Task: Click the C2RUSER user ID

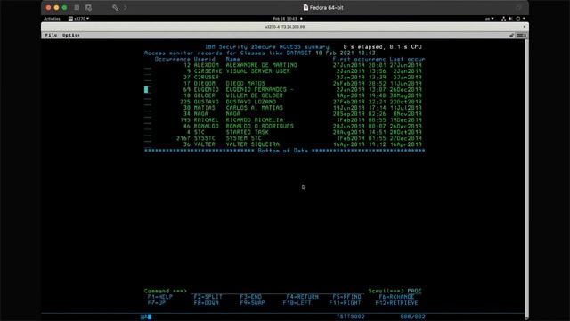Action: [206, 78]
